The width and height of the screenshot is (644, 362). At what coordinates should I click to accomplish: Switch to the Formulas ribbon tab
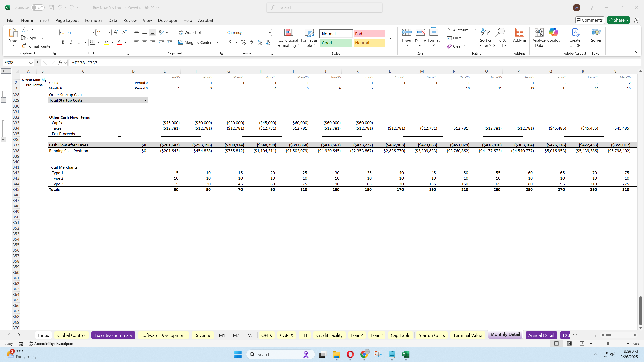tap(93, 20)
